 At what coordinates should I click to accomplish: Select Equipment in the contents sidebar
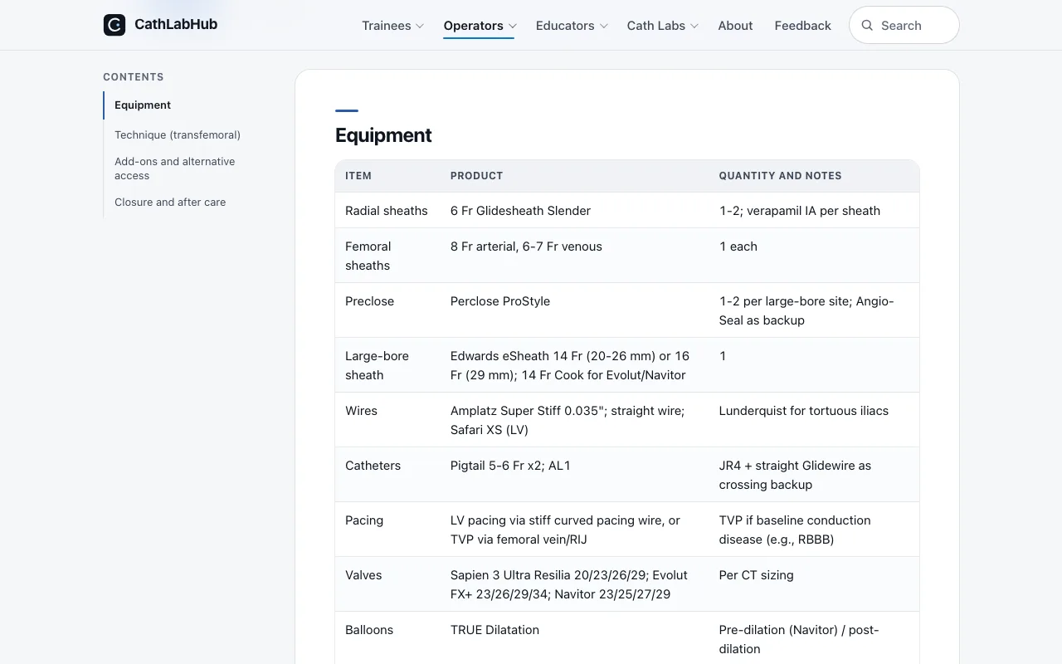tap(143, 105)
